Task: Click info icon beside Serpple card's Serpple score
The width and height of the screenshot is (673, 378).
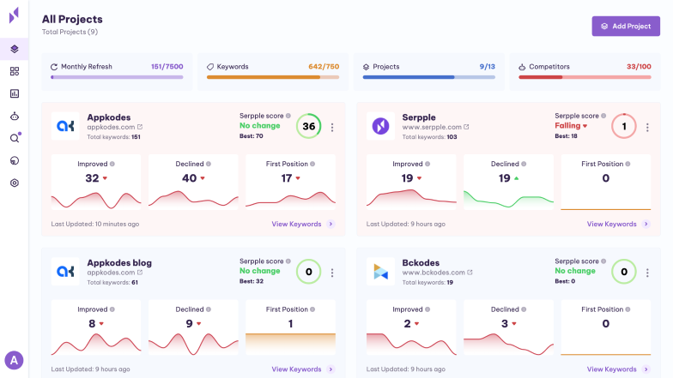Action: 603,116
